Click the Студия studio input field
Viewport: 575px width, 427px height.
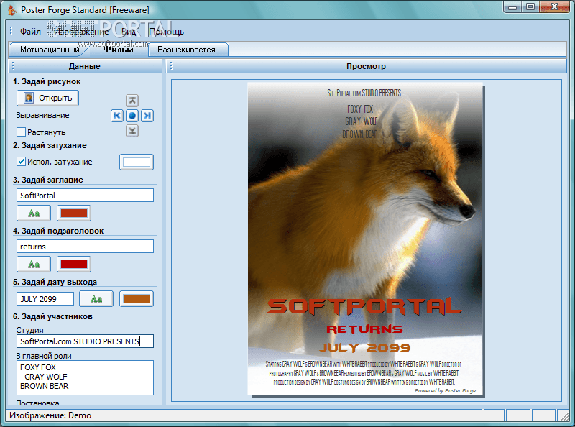pos(85,341)
